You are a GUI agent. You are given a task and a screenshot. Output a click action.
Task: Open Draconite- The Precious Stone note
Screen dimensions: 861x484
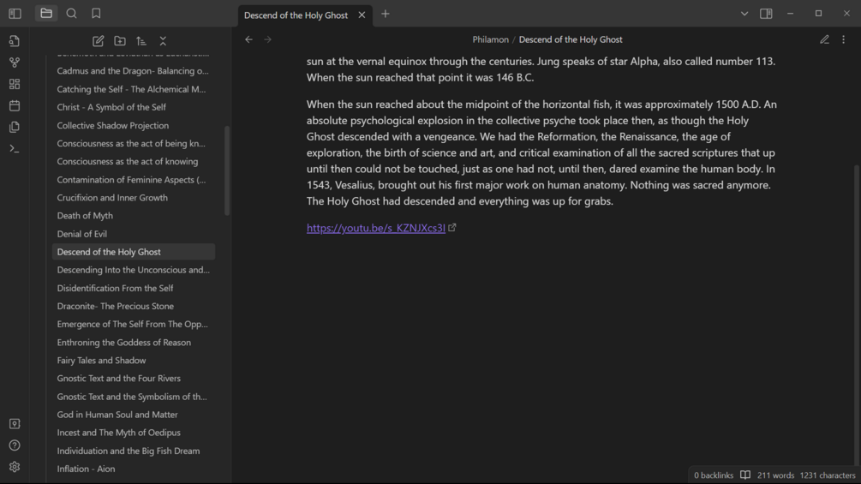click(134, 306)
